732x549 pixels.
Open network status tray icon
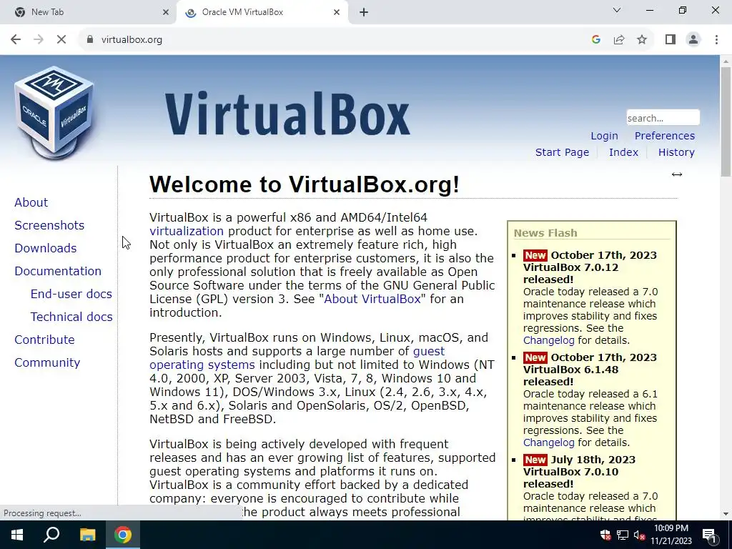coord(623,535)
